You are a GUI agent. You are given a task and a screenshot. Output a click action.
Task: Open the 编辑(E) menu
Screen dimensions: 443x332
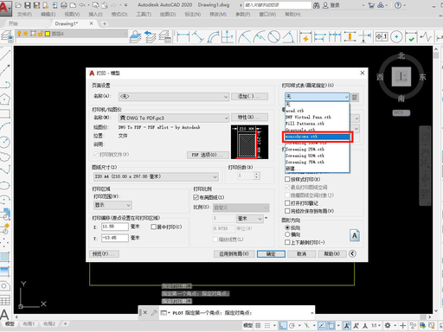[48, 14]
